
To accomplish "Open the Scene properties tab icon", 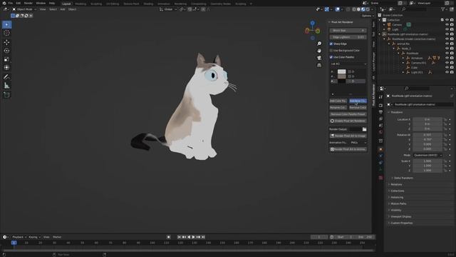I will click(380, 126).
